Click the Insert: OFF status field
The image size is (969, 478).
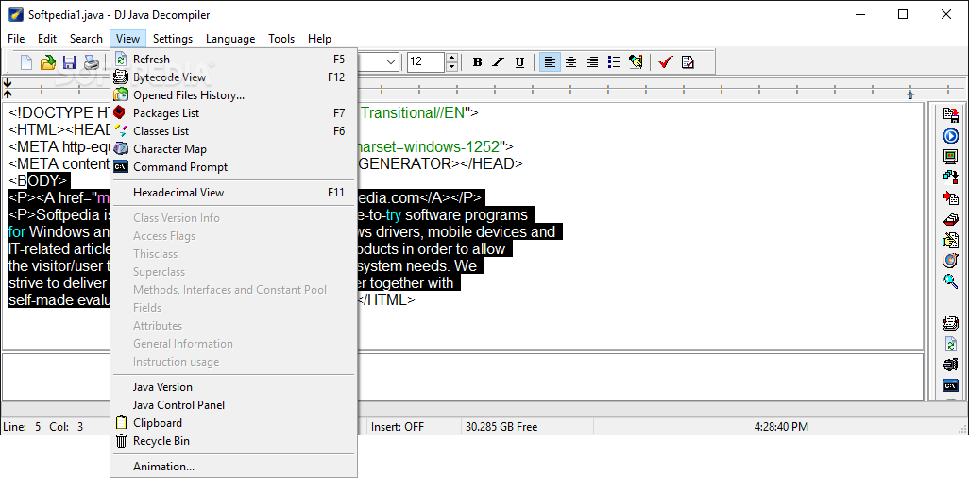(414, 427)
